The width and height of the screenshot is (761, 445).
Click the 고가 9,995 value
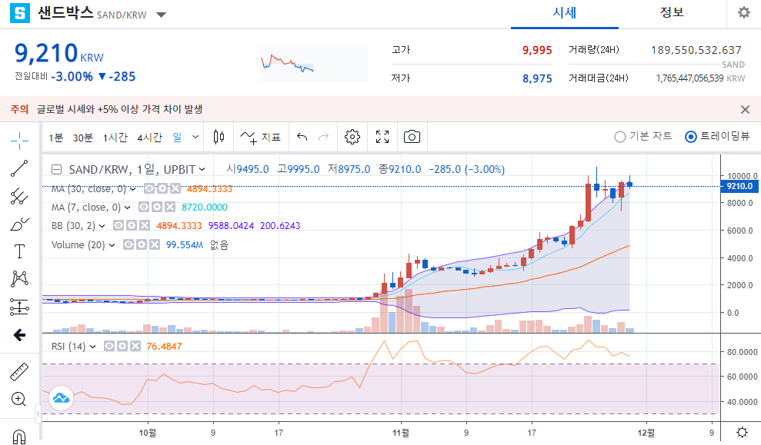[537, 50]
